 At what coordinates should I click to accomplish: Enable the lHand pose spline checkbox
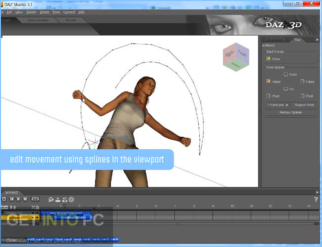[302, 81]
